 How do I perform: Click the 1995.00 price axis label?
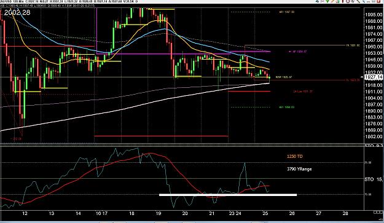pos(374,15)
